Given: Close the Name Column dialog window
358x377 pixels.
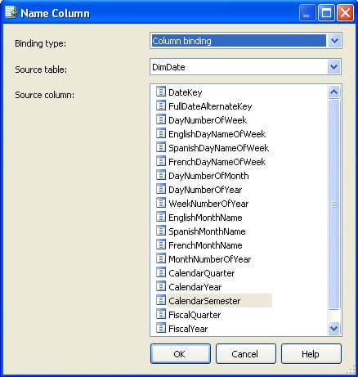Looking at the screenshot, I should (x=345, y=13).
